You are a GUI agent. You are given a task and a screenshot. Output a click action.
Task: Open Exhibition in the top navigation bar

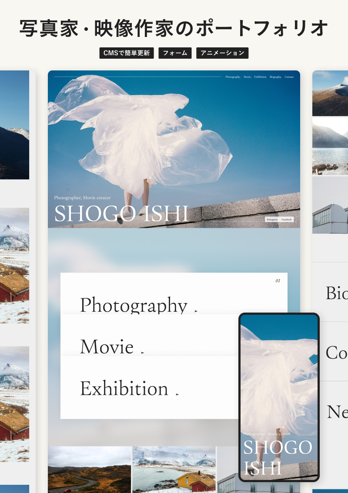[261, 77]
